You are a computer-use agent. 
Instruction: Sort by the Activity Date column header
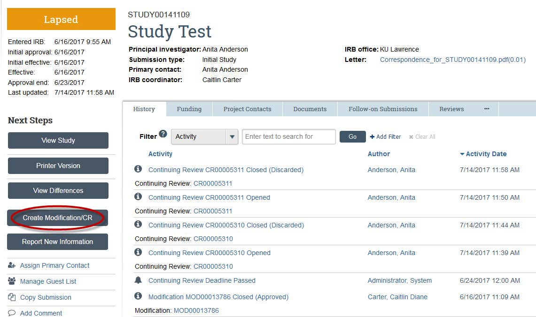click(486, 154)
